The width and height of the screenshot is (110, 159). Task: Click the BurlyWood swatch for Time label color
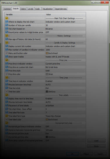[x=47, y=119]
